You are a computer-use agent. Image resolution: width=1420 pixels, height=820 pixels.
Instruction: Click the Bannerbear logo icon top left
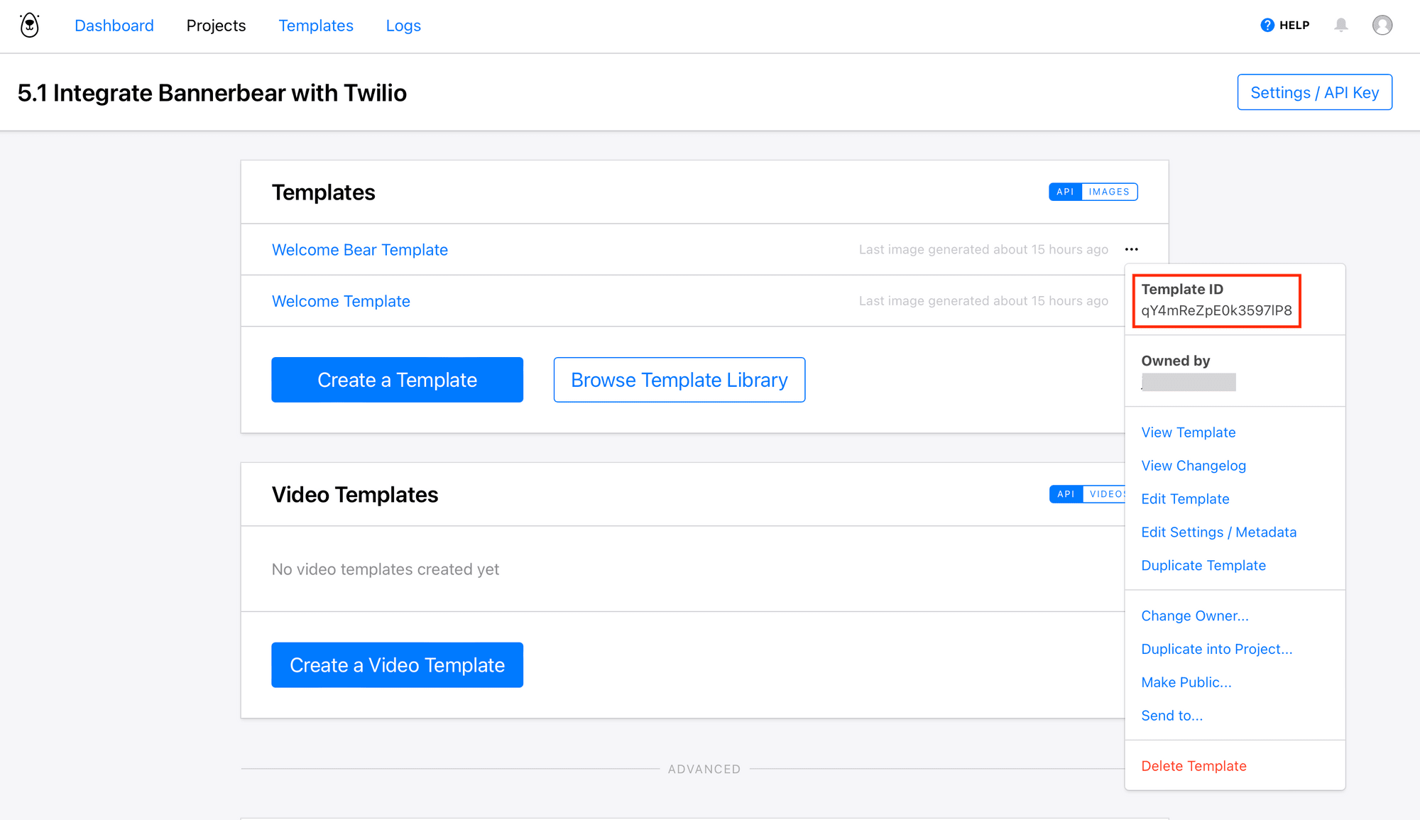click(29, 24)
